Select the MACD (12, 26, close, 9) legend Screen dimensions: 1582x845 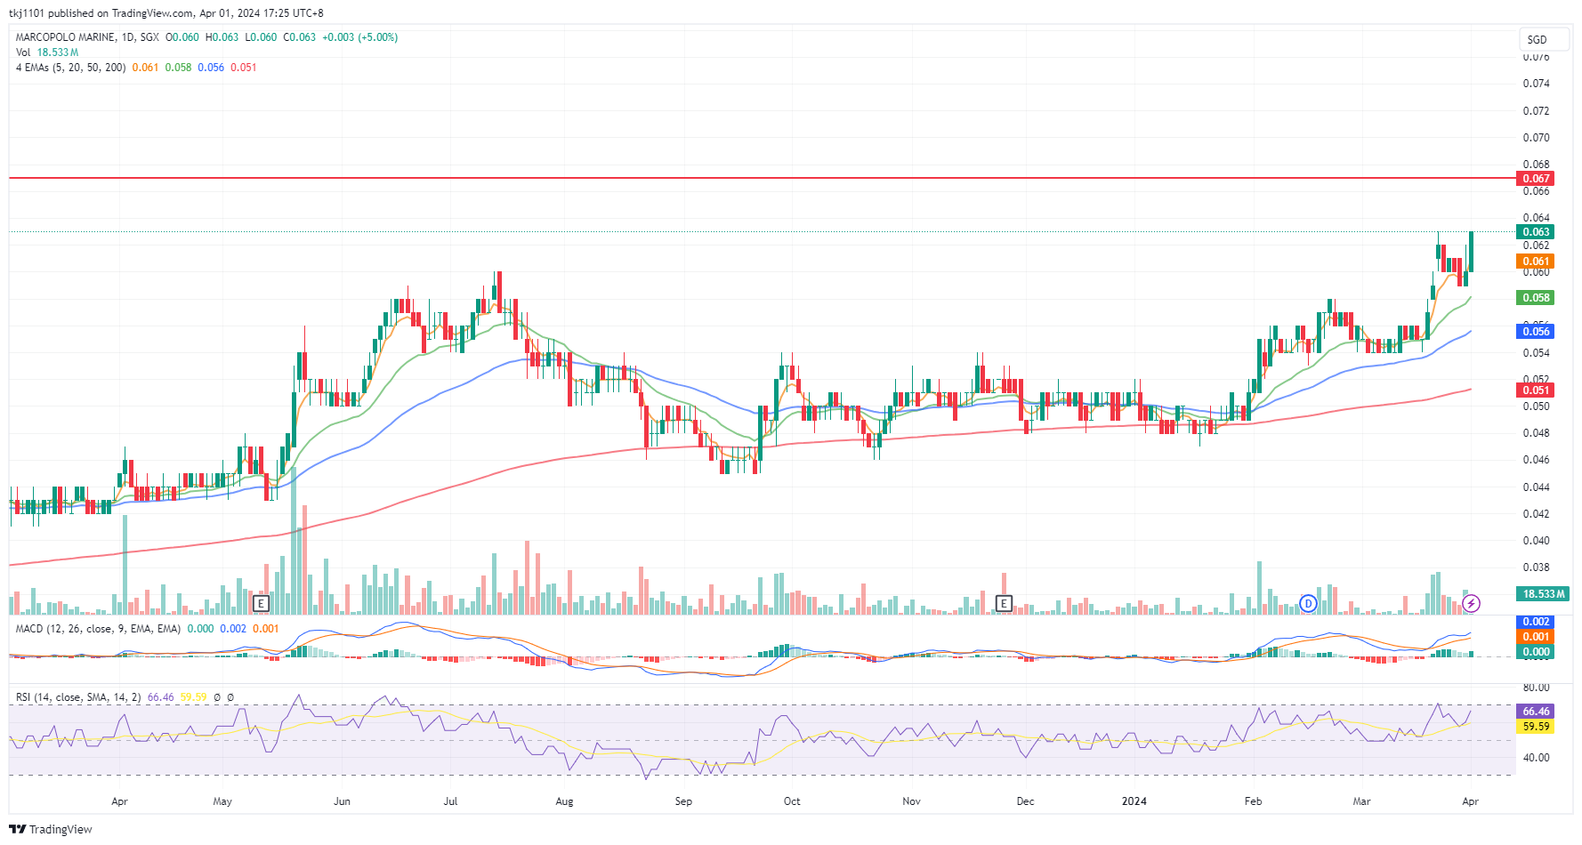[98, 629]
